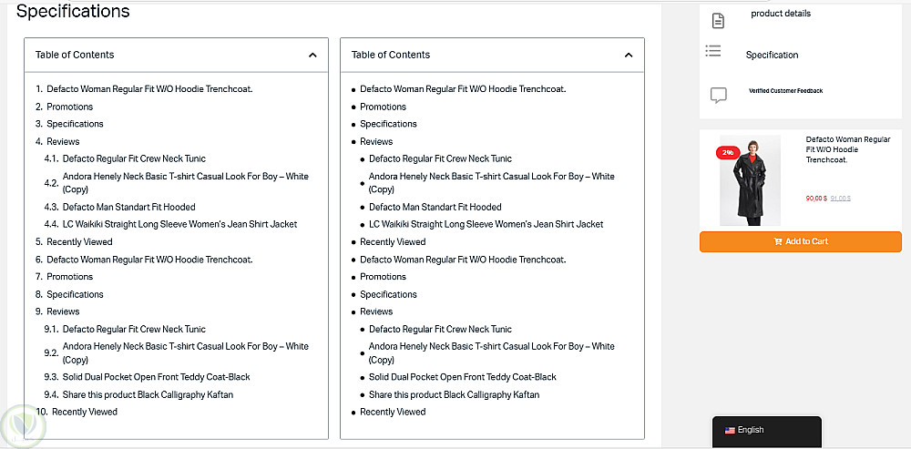Screen dimensions: 911x449
Task: Click the Specification list icon
Action: click(x=713, y=52)
